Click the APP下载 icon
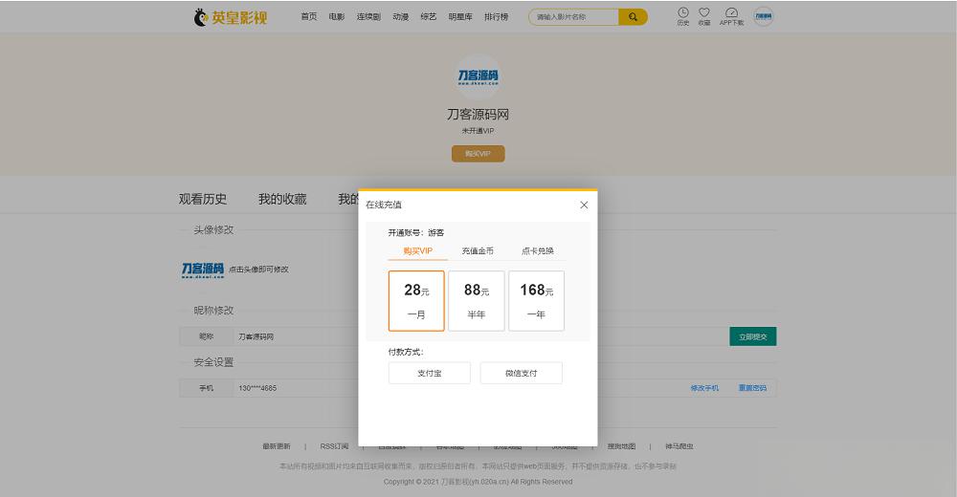Screen dimensions: 957x497 pyautogui.click(x=731, y=16)
